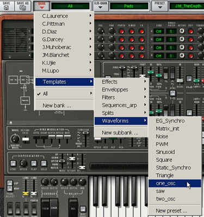Click the sub-bank display showing Pads
The height and width of the screenshot is (217, 204).
(129, 6)
